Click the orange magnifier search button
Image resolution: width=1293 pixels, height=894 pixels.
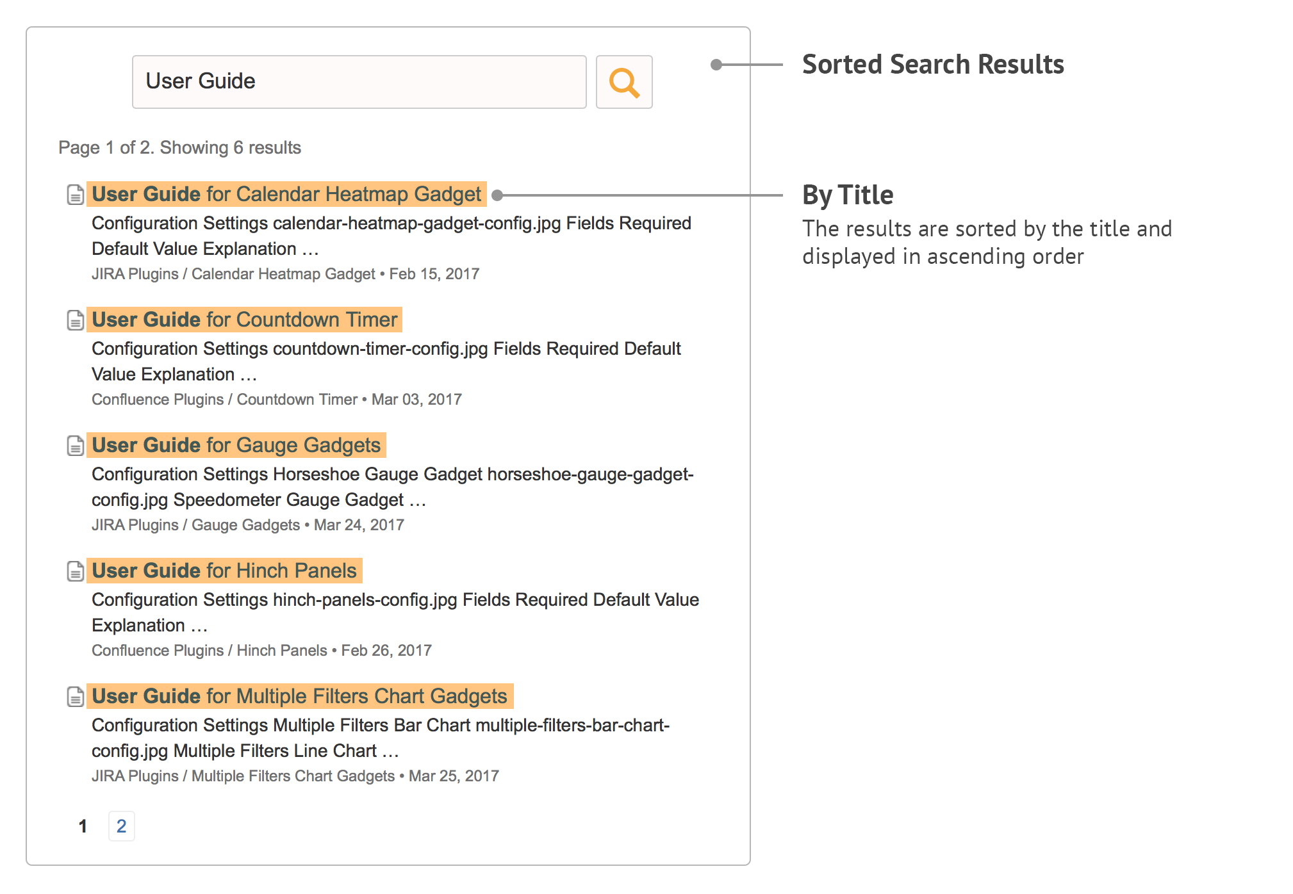tap(623, 82)
